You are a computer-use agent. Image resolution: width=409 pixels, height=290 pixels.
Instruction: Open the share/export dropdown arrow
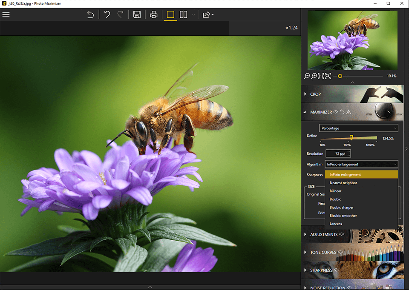tap(213, 15)
